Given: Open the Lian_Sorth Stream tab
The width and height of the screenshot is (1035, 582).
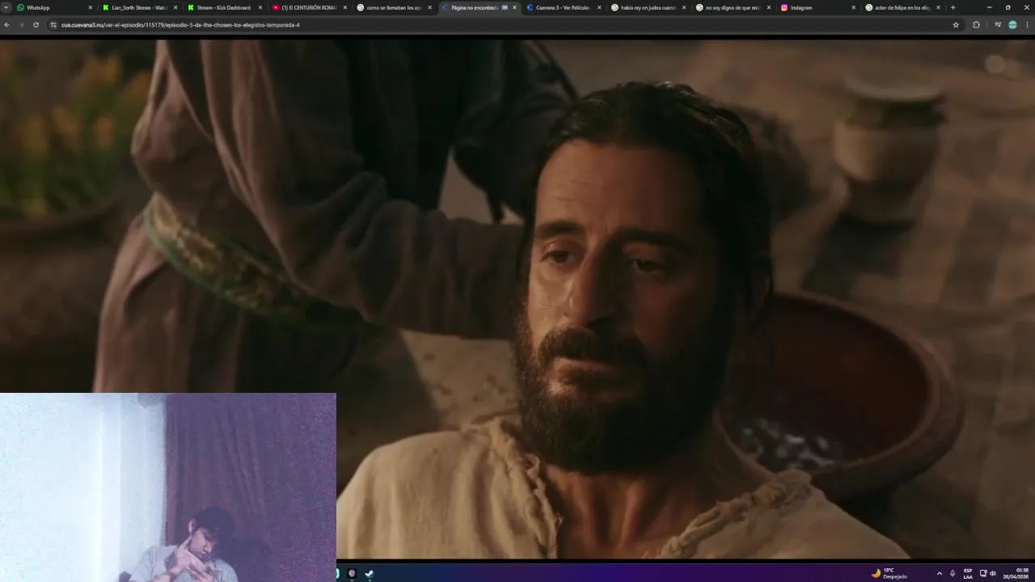Looking at the screenshot, I should pyautogui.click(x=137, y=7).
